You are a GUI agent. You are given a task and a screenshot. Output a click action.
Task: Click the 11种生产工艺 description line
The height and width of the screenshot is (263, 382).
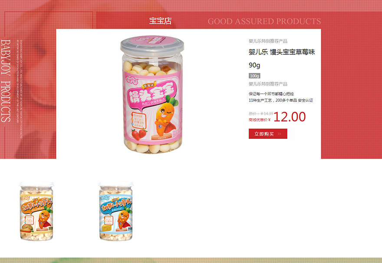coord(281,100)
